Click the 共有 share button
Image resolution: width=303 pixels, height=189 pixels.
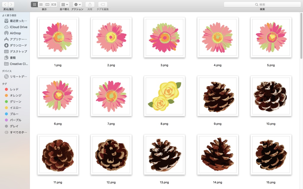coord(90,4)
